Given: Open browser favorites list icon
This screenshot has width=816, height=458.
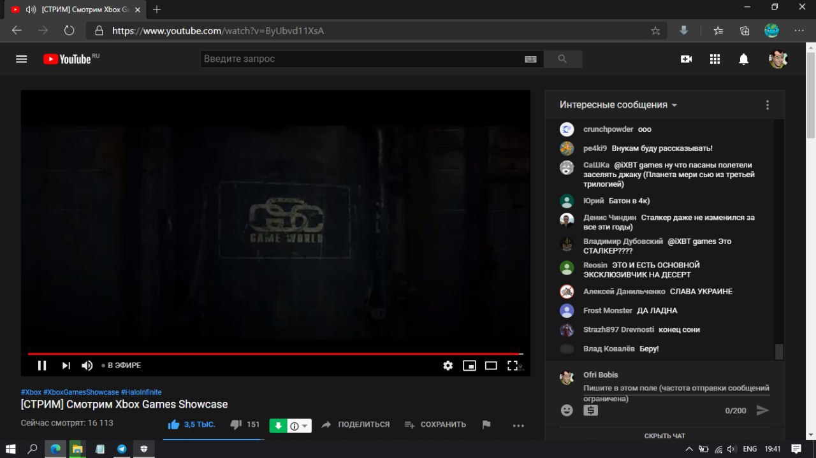Looking at the screenshot, I should 718,31.
